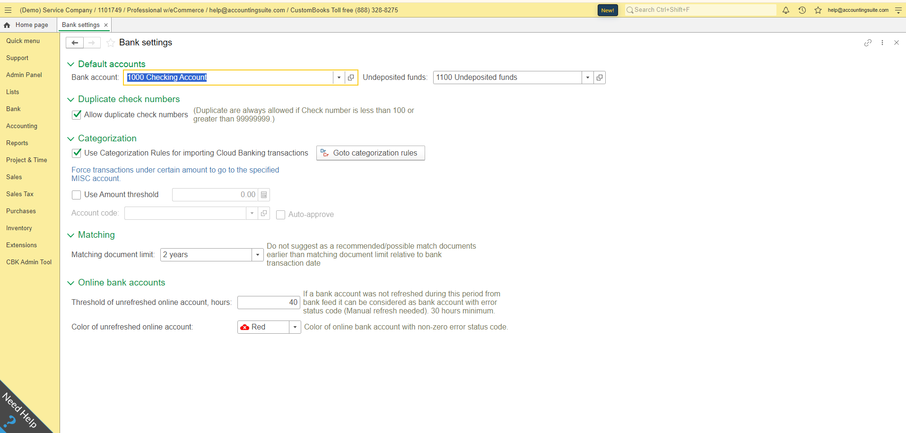
Task: Click the Amount threshold value field
Action: [215, 195]
